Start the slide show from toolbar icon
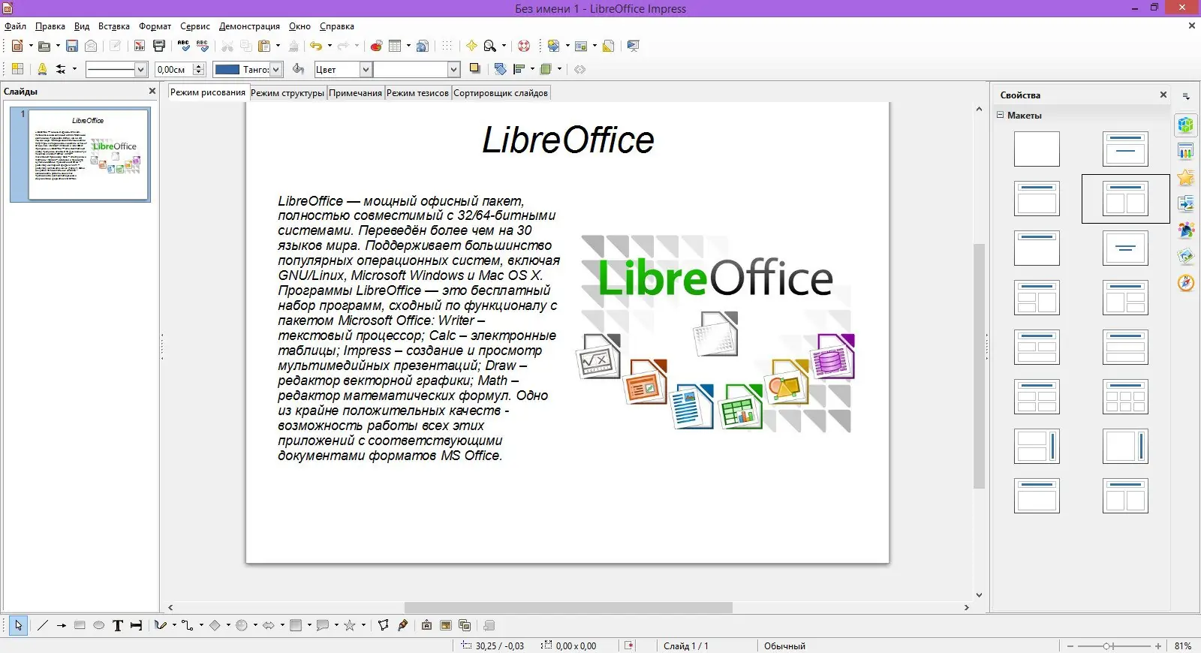Viewport: 1201px width, 653px height. [x=634, y=46]
